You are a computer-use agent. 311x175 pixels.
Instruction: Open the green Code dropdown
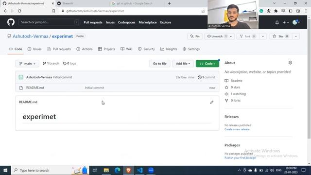[x=207, y=64]
